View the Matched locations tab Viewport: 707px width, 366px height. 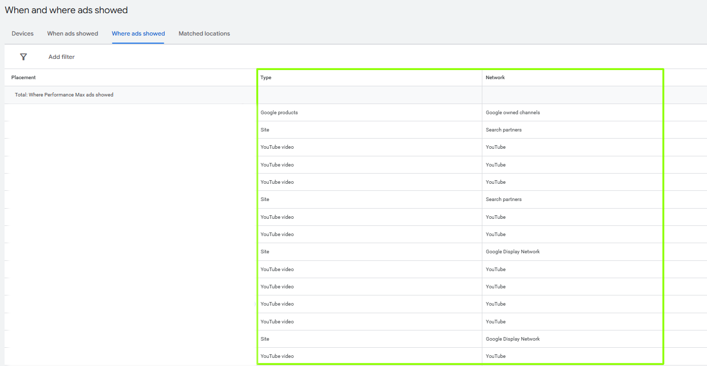coord(204,34)
